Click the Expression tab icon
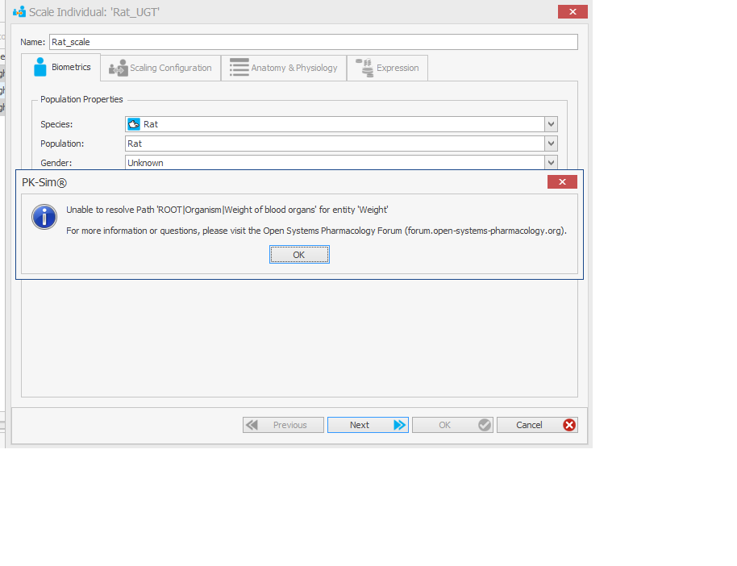737x566 pixels. click(x=364, y=68)
